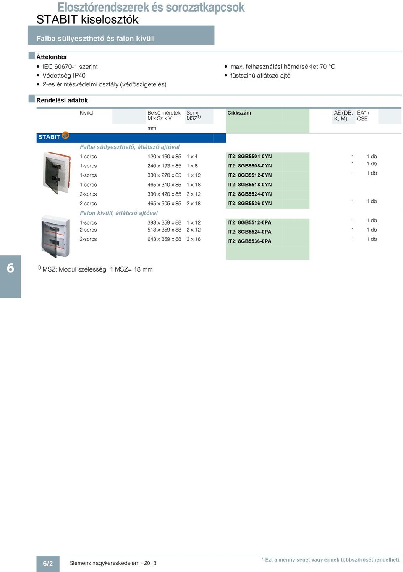Select part number IT2: 8GB5536-0PA

[x=249, y=241]
